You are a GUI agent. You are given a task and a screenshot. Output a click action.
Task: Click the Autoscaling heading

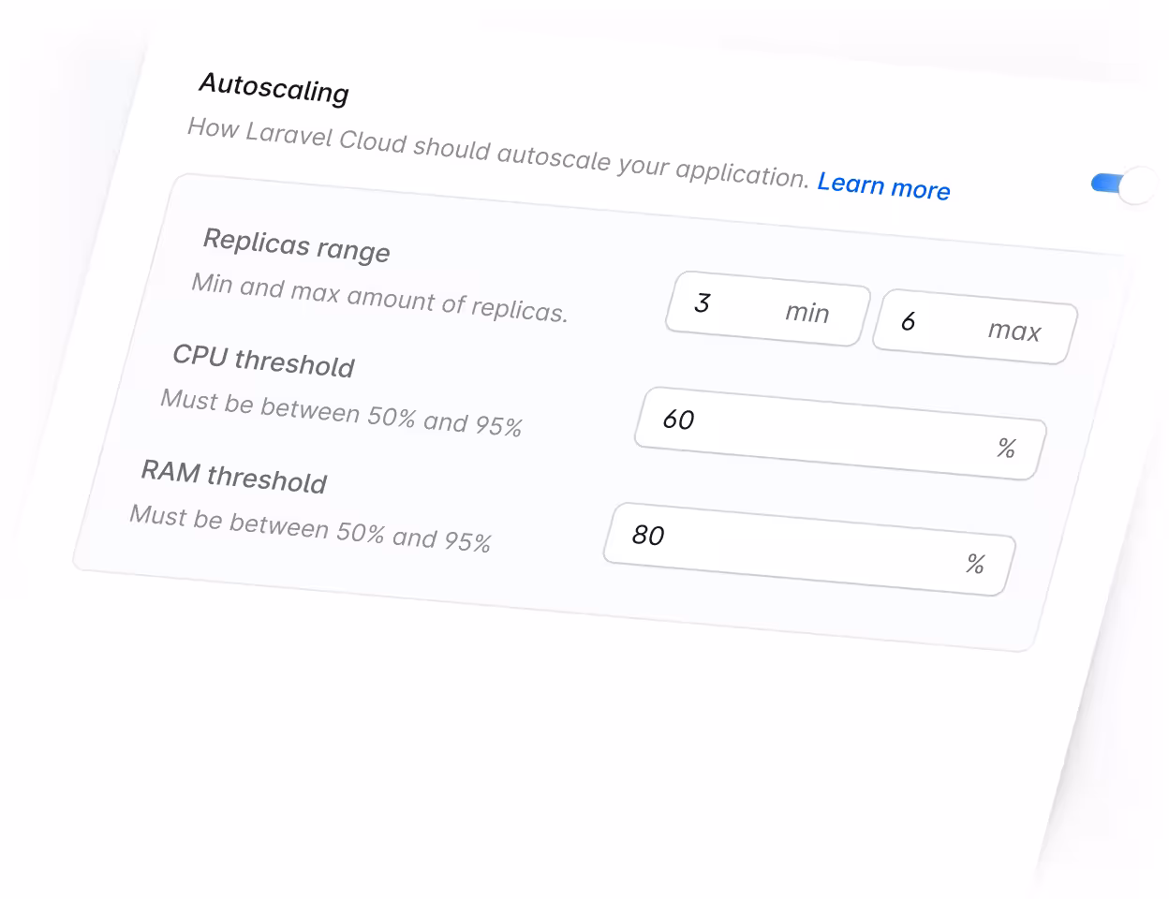pos(274,89)
